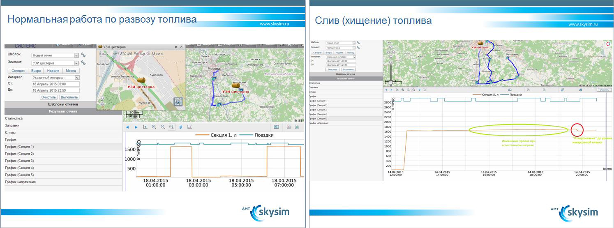Click the layers icon in the УЗИ цистерна popup map
The width and height of the screenshot is (614, 228).
pos(178,101)
